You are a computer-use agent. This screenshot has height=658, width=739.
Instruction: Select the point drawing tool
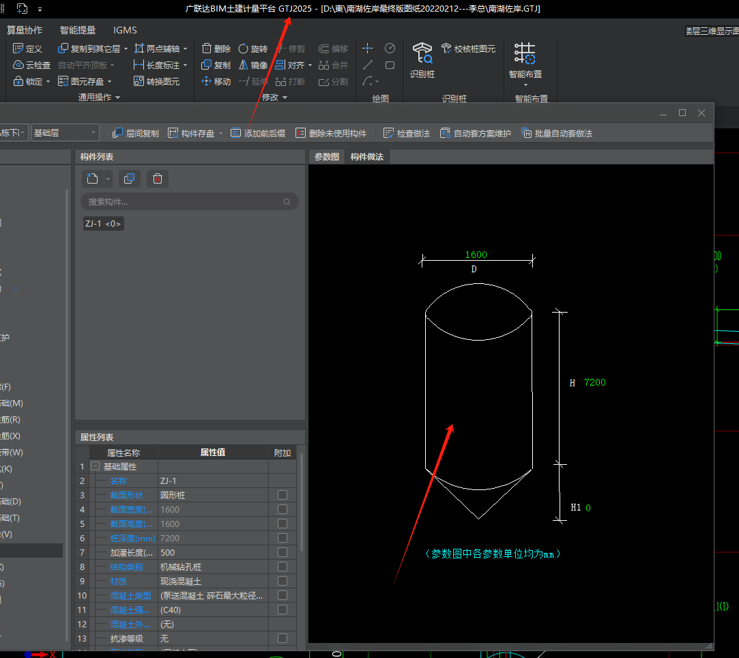368,48
